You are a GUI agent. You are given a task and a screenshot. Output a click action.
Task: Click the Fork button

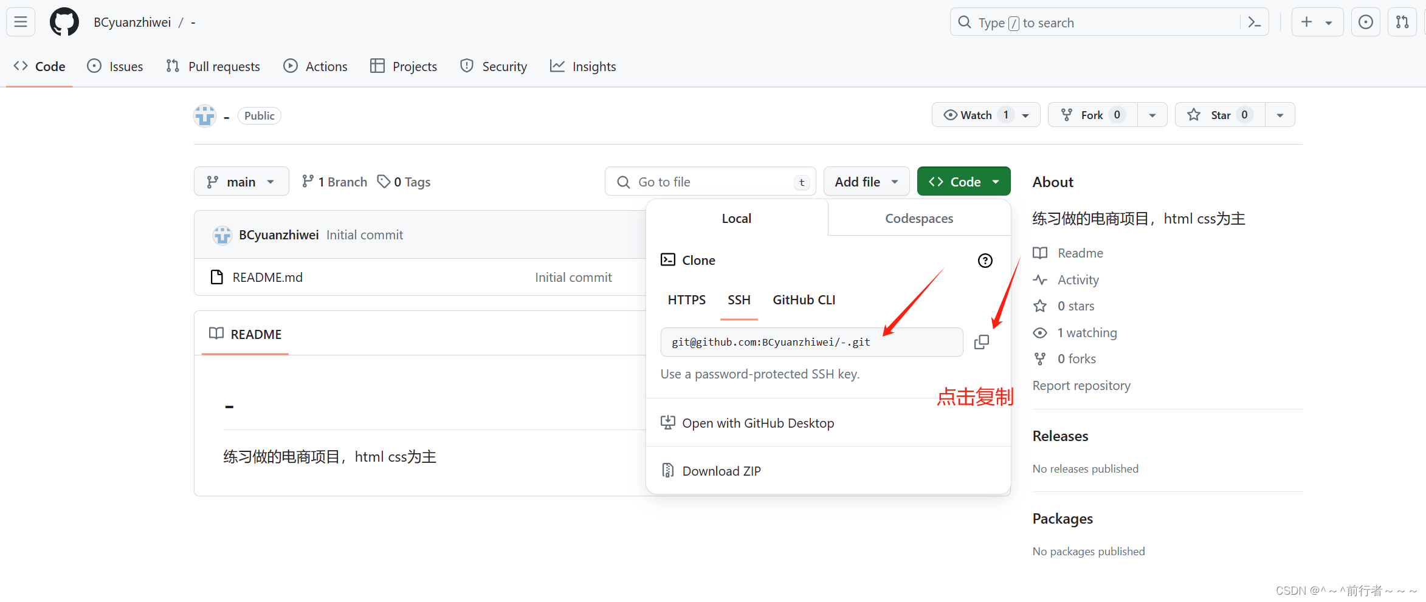click(x=1093, y=115)
